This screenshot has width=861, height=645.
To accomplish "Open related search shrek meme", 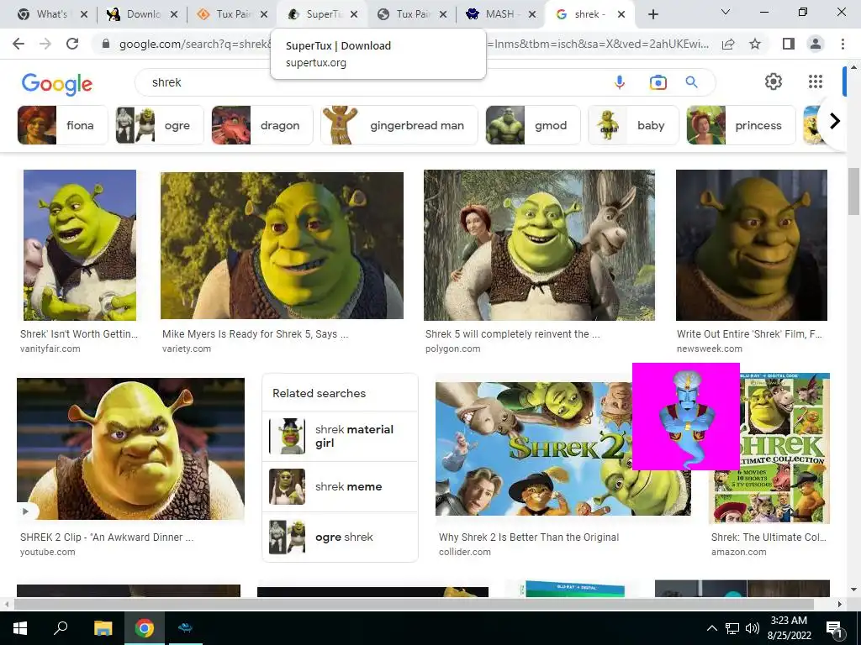I will pyautogui.click(x=340, y=486).
